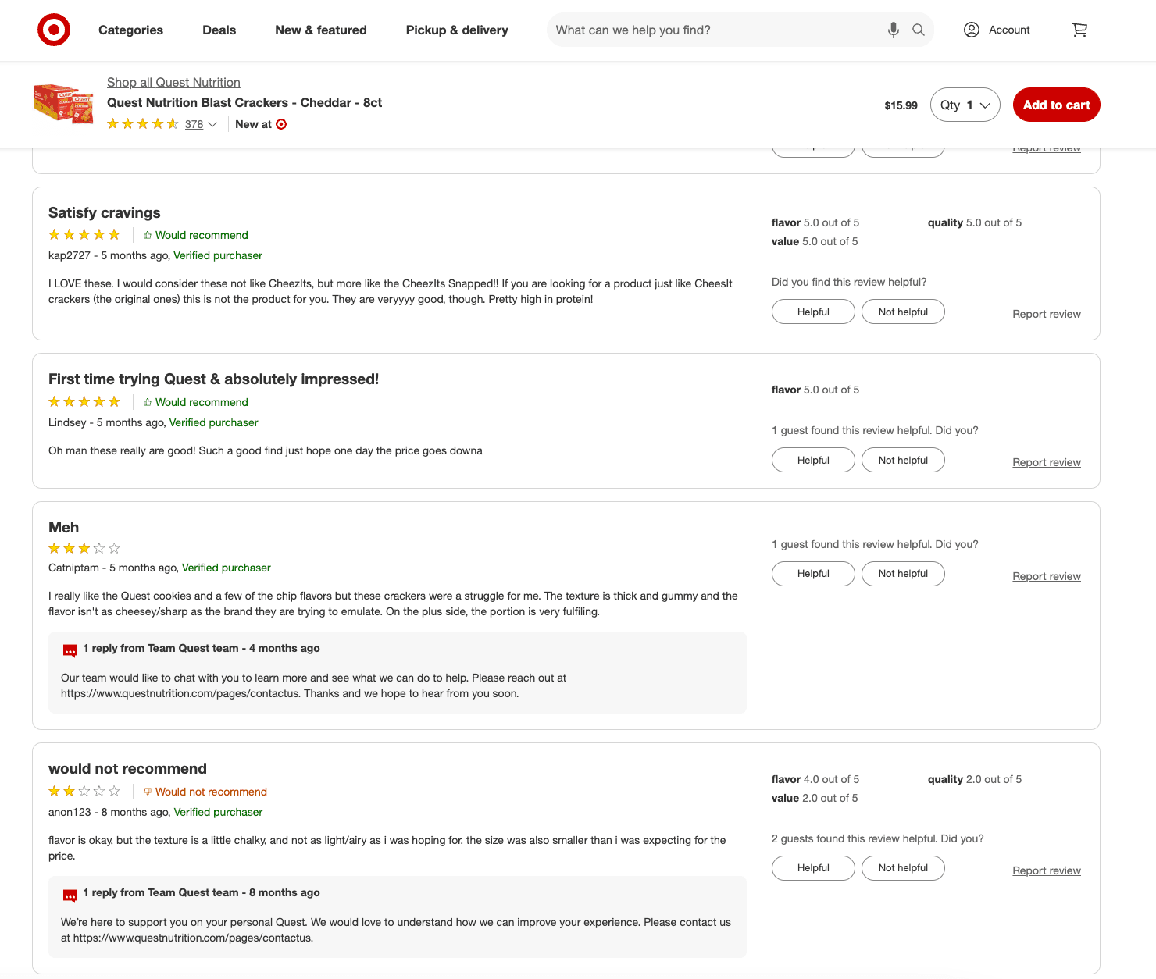Click 'quality 2.0 out of 5' rating text
Image resolution: width=1156 pixels, height=979 pixels.
(x=975, y=779)
